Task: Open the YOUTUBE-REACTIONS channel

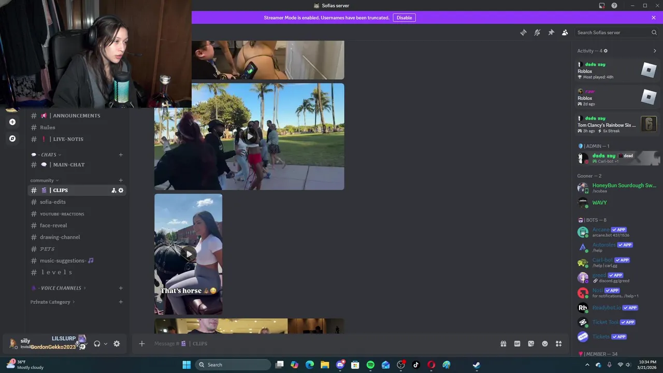Action: coord(77,214)
